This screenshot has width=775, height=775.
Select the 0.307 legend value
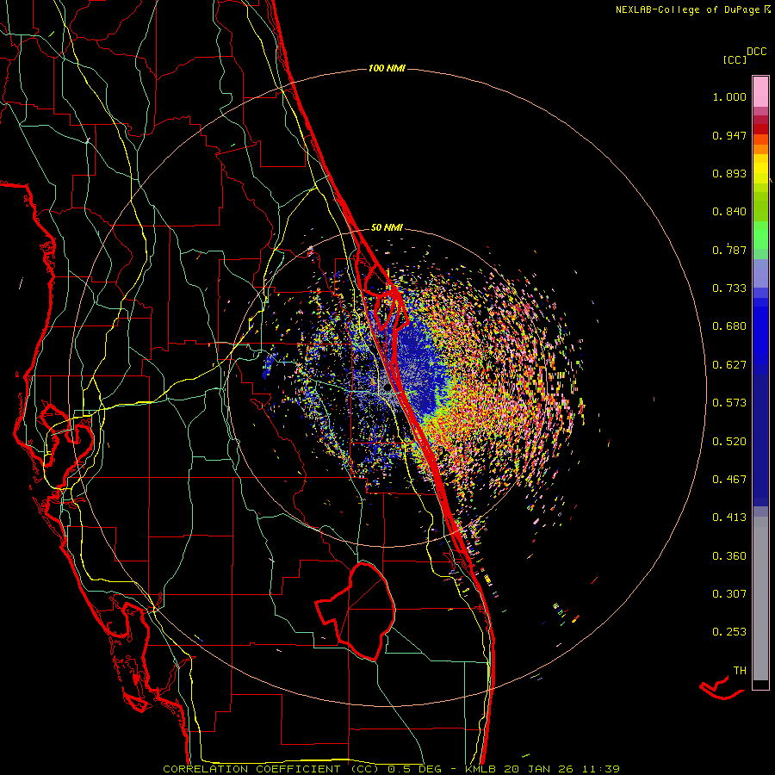click(x=729, y=594)
